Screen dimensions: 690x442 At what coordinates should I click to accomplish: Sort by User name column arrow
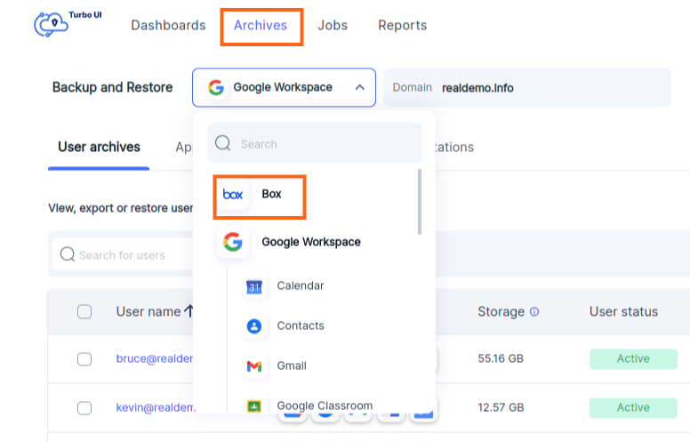pos(189,311)
